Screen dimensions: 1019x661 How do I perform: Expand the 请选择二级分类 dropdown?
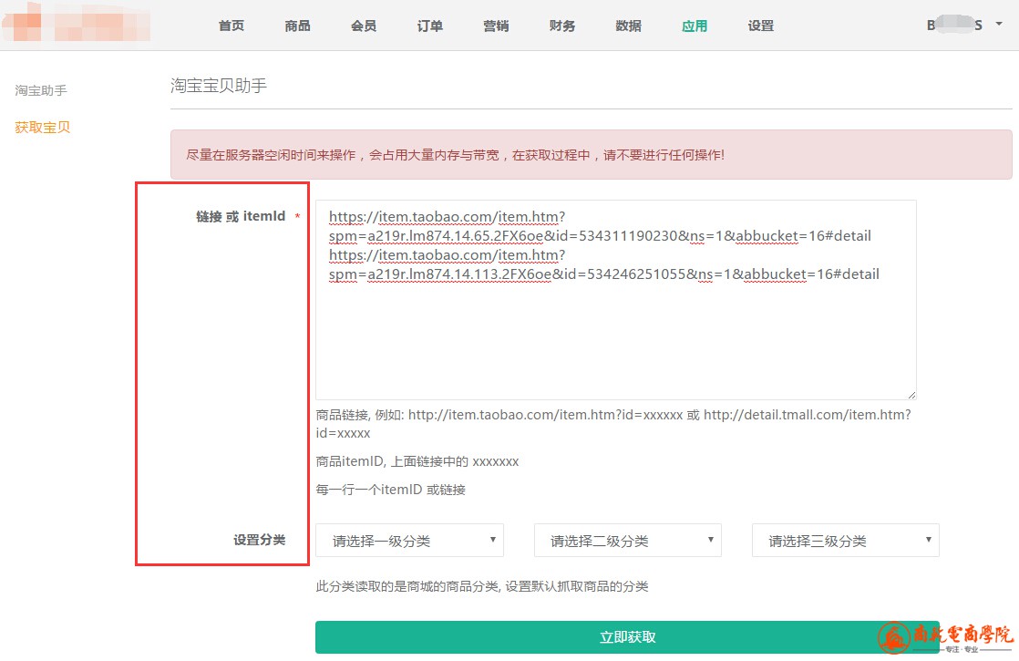tap(628, 540)
